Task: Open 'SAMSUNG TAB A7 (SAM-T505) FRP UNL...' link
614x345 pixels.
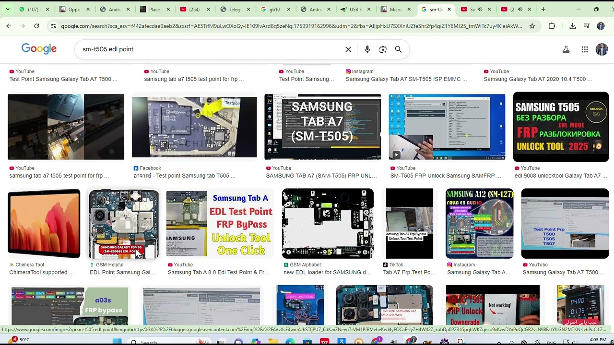Action: coord(321,176)
